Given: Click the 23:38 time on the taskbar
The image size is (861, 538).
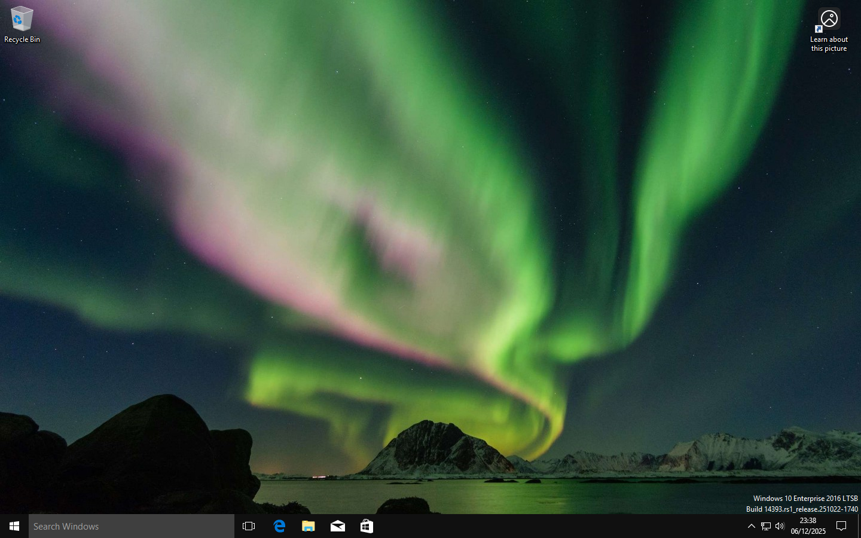Looking at the screenshot, I should pyautogui.click(x=808, y=521).
